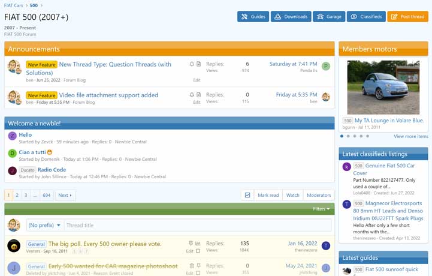
Task: Click the 500 breadcrumb link
Action: point(34,5)
